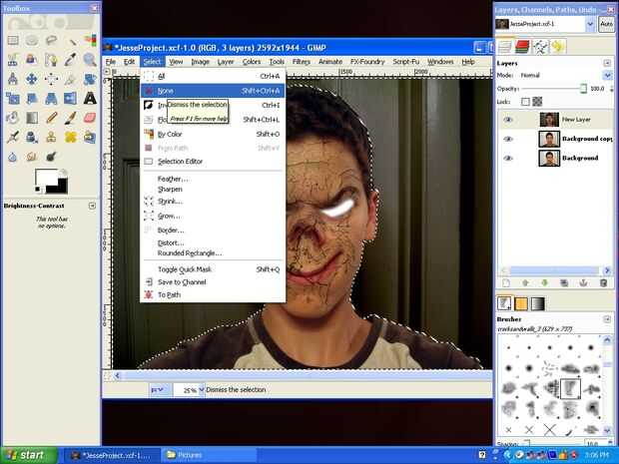Open the layer Mode dropdown
619x464 pixels.
(607, 75)
